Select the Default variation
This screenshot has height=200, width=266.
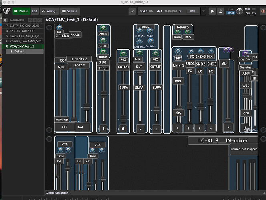click(24, 52)
